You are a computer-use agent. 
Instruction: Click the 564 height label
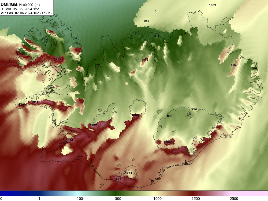click(x=254, y=68)
